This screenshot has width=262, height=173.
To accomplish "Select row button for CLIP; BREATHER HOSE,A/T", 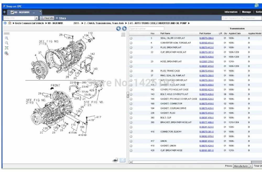I will 131,52.
